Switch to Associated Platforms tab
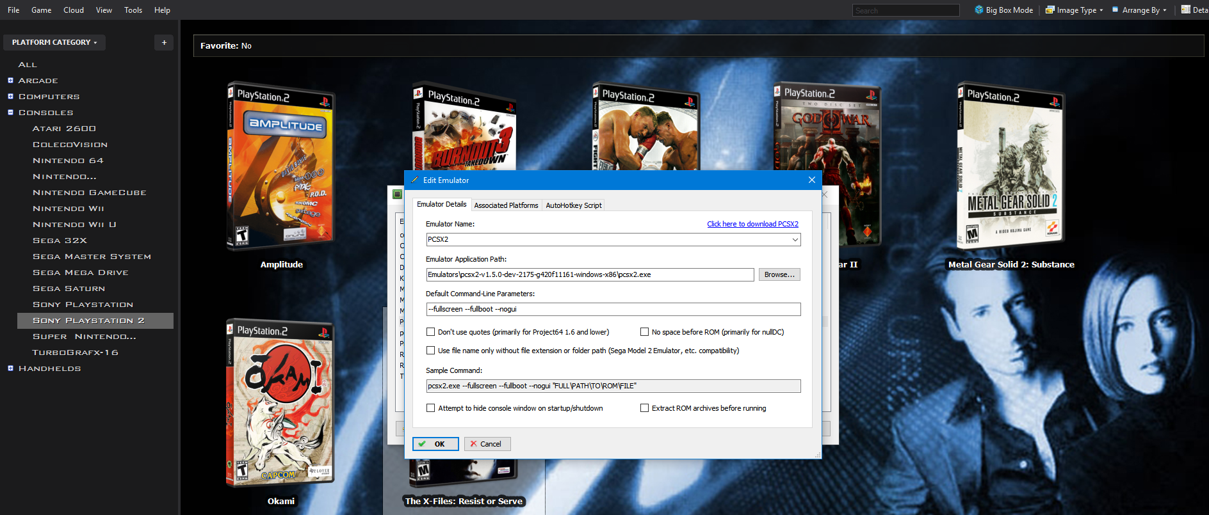The height and width of the screenshot is (515, 1209). [506, 205]
